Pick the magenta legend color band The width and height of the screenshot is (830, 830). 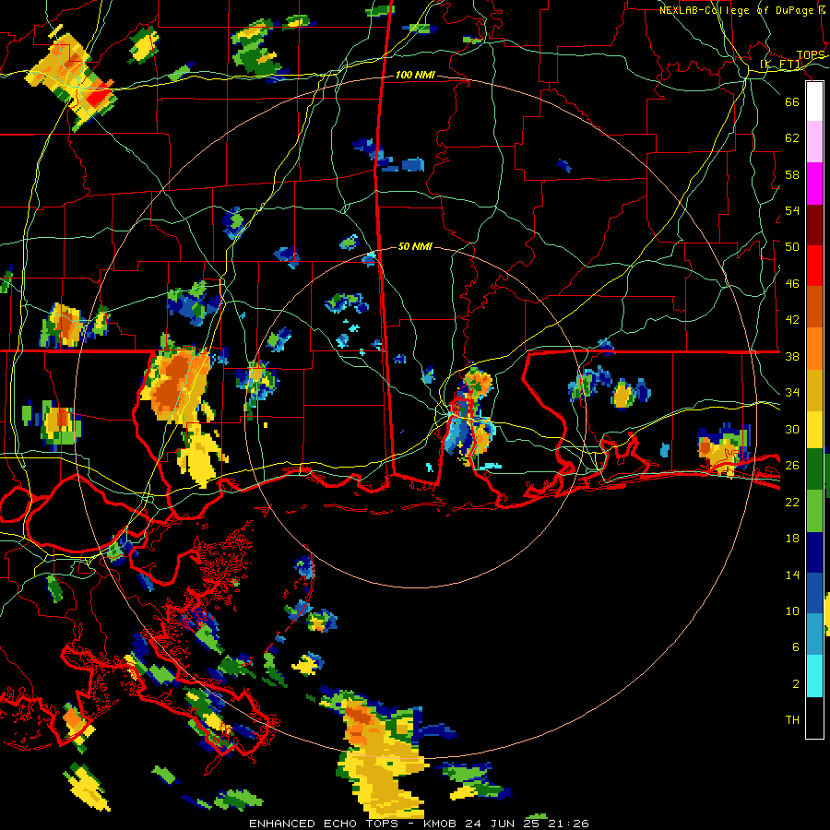pyautogui.click(x=814, y=184)
